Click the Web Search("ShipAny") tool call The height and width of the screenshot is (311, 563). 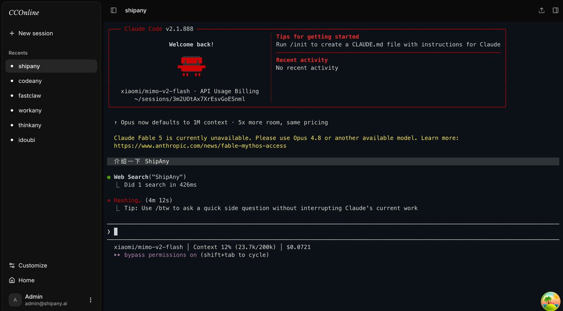point(150,177)
